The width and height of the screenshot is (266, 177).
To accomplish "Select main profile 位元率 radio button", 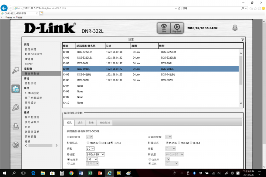I will click(x=69, y=159).
